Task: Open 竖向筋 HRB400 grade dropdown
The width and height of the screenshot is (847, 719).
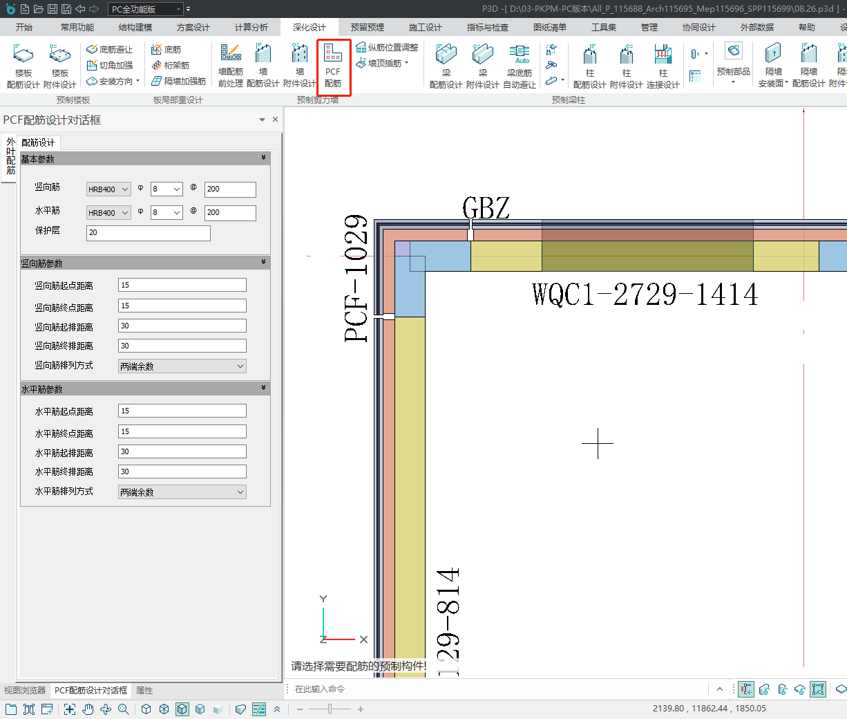Action: 108,189
